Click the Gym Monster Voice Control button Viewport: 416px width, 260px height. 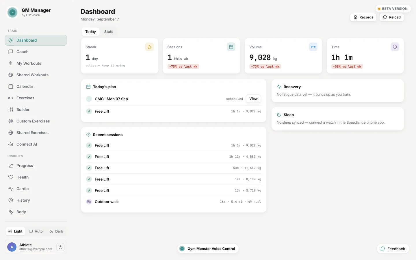pyautogui.click(x=208, y=249)
